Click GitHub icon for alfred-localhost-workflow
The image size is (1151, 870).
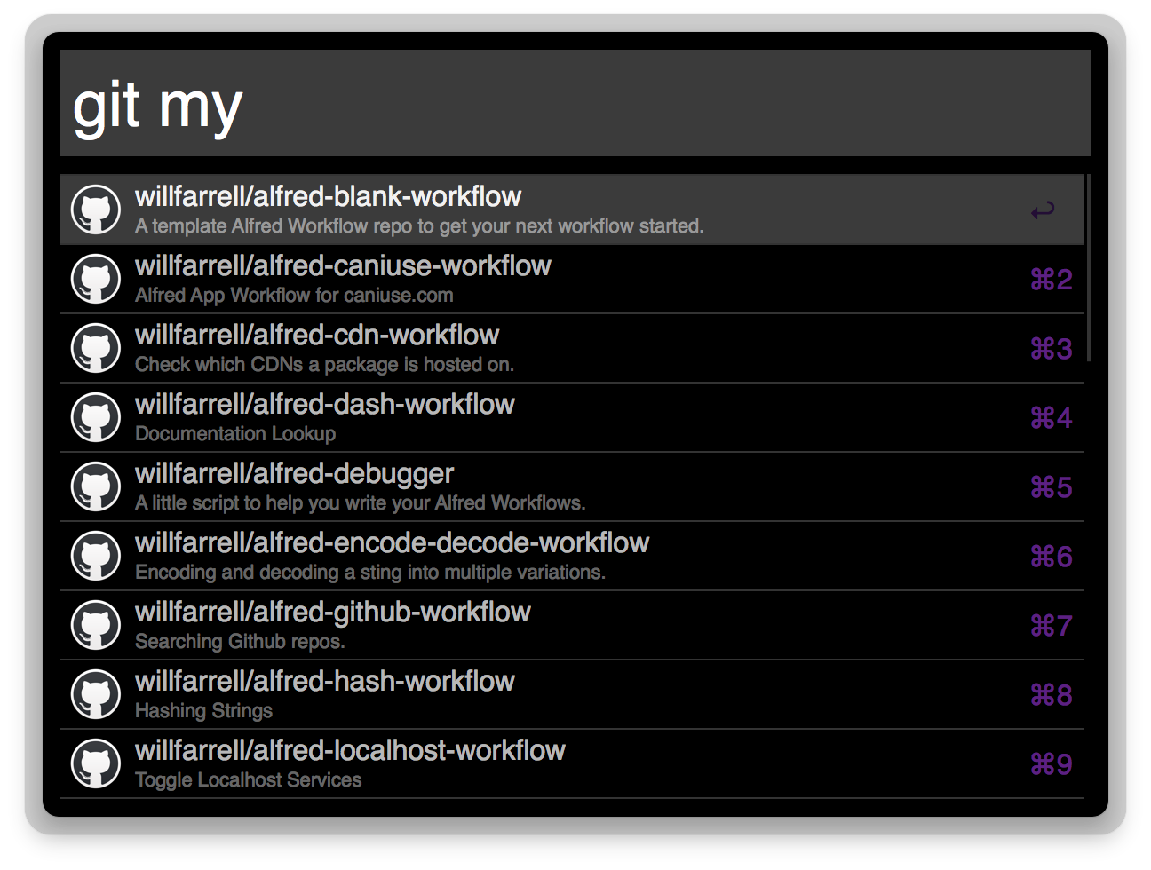point(96,763)
